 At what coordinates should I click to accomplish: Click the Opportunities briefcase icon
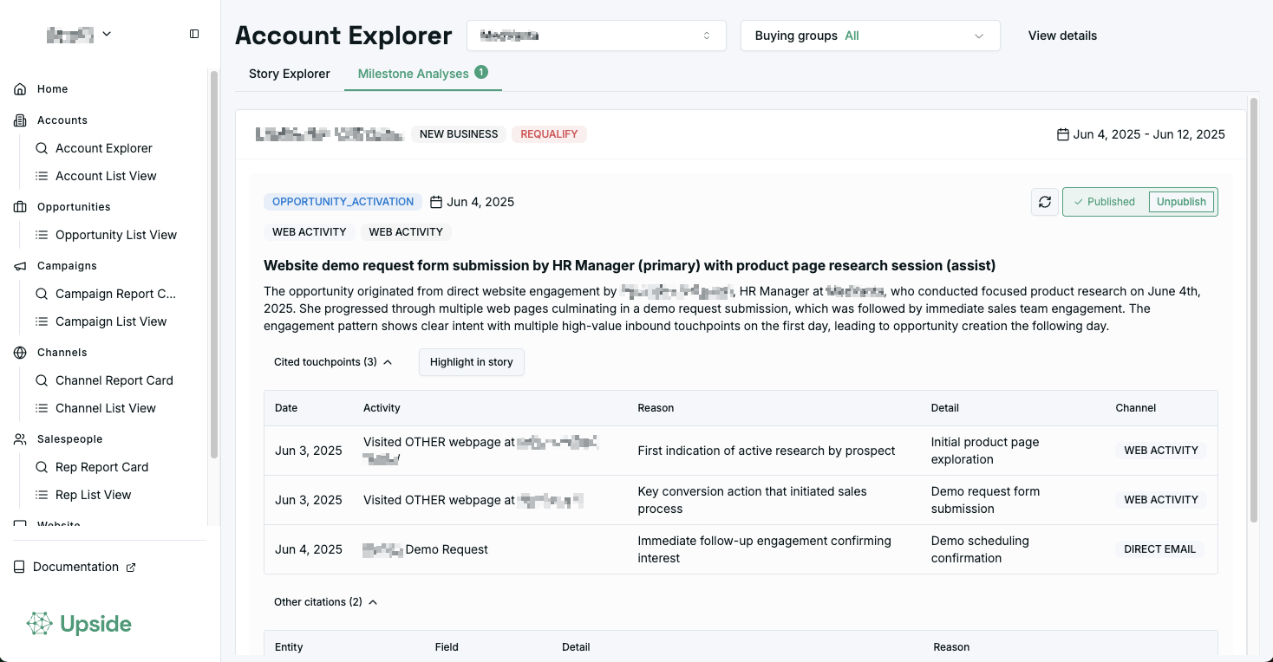pos(20,207)
